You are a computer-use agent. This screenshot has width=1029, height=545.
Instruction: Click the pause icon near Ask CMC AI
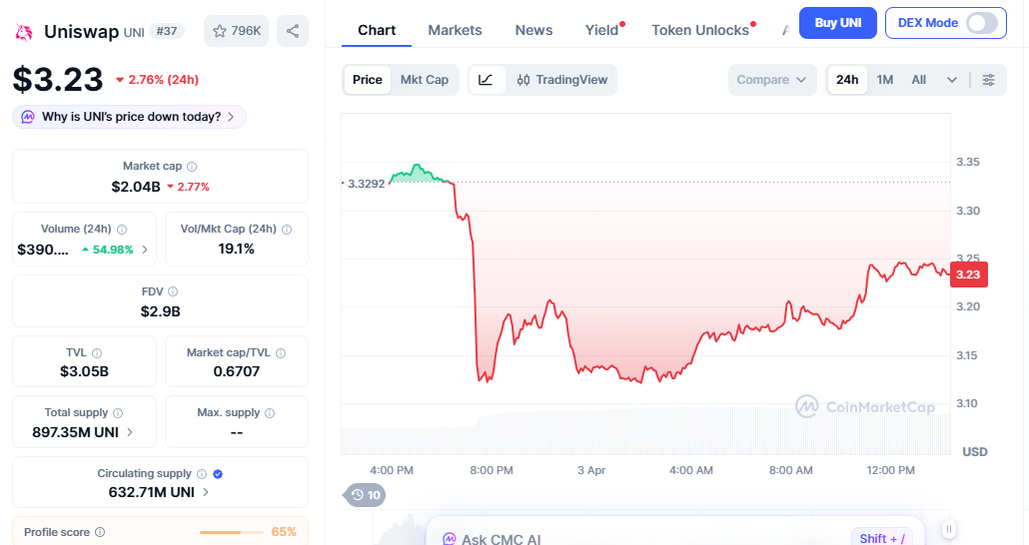pyautogui.click(x=948, y=529)
